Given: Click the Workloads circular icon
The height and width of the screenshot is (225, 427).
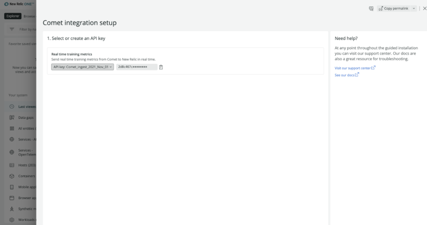Looking at the screenshot, I should tap(11, 220).
